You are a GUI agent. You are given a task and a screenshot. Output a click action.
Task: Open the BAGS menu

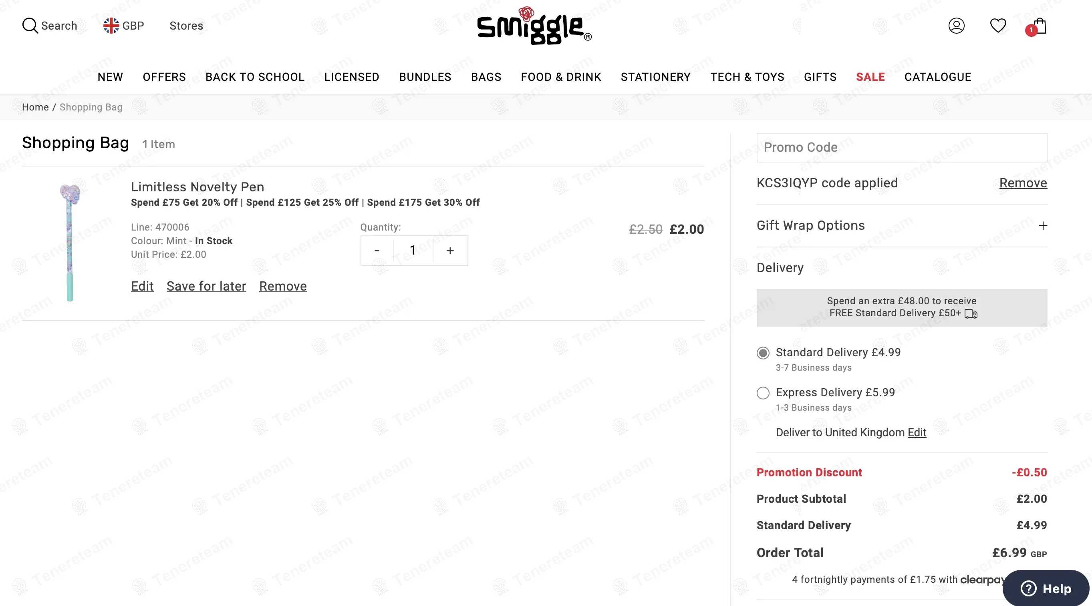pos(486,77)
